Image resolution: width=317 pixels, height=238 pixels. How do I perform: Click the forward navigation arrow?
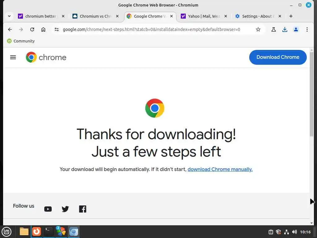pyautogui.click(x=21, y=29)
